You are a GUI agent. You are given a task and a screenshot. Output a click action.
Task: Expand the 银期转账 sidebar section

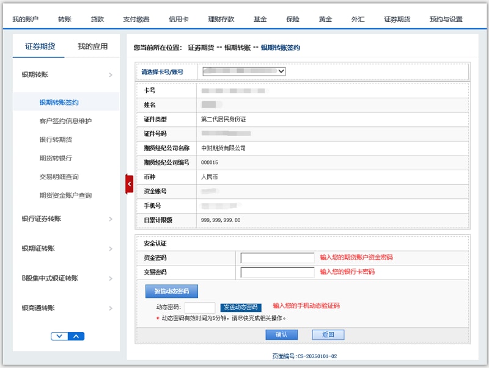click(x=110, y=75)
